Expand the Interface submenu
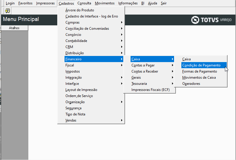Image resolution: width=236 pixels, height=160 pixels. 94,84
